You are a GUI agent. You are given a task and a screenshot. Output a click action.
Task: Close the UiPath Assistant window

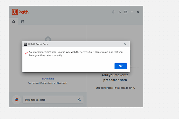click(138, 12)
